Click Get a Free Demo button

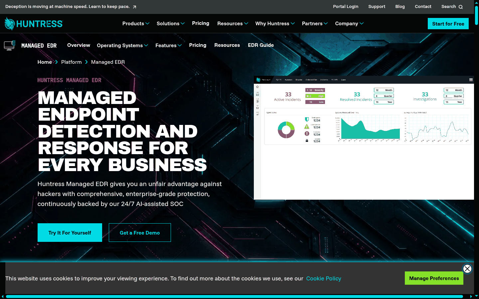[140, 233]
